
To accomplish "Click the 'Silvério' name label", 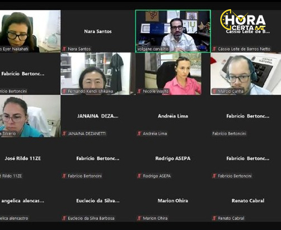I will [9, 133].
